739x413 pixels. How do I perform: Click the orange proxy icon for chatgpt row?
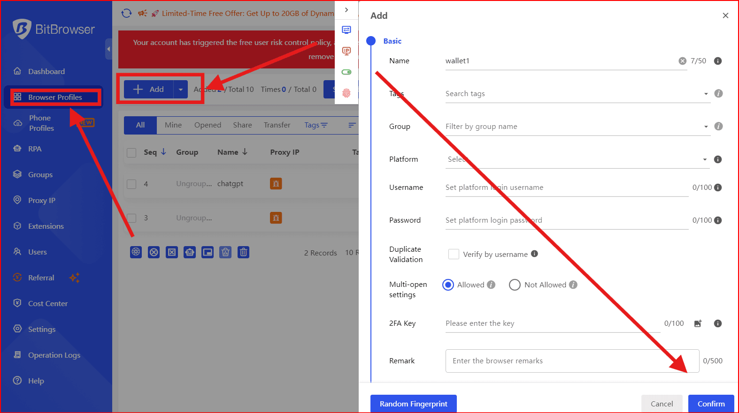point(276,184)
